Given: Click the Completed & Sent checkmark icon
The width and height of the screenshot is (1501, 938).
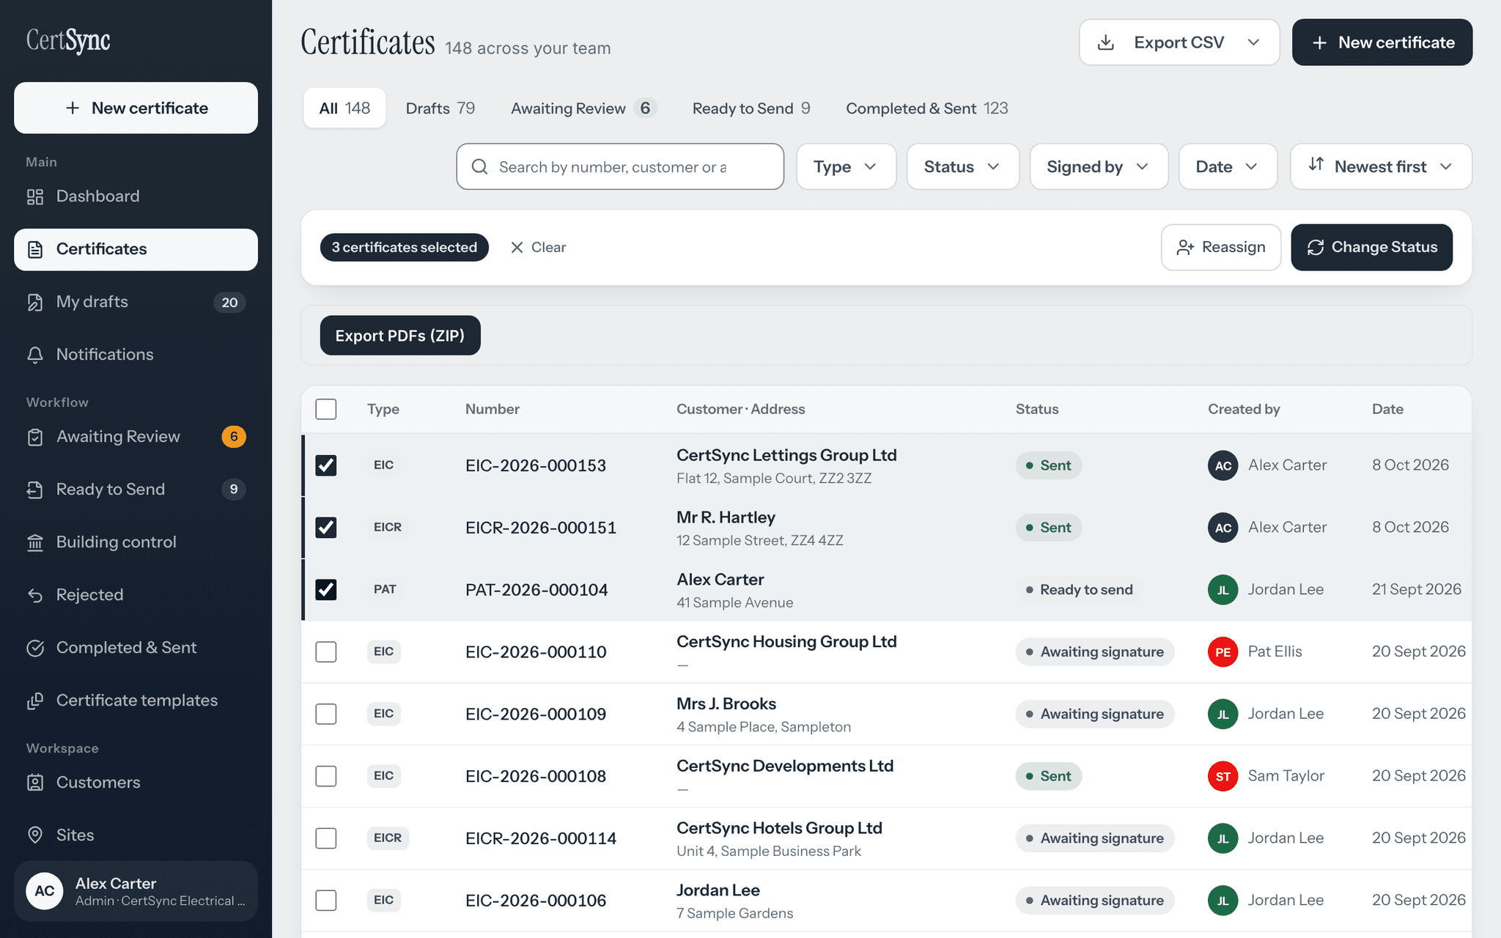Looking at the screenshot, I should point(35,648).
